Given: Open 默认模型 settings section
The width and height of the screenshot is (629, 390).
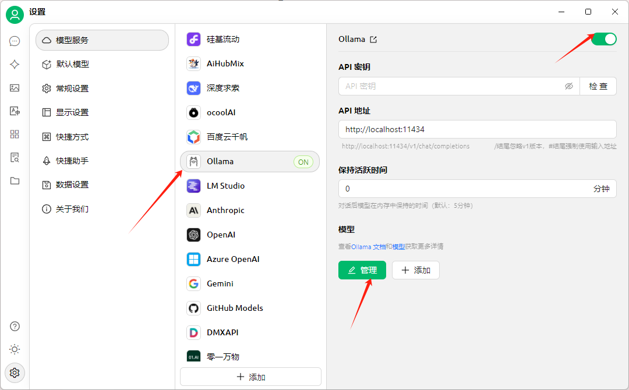Looking at the screenshot, I should point(103,64).
